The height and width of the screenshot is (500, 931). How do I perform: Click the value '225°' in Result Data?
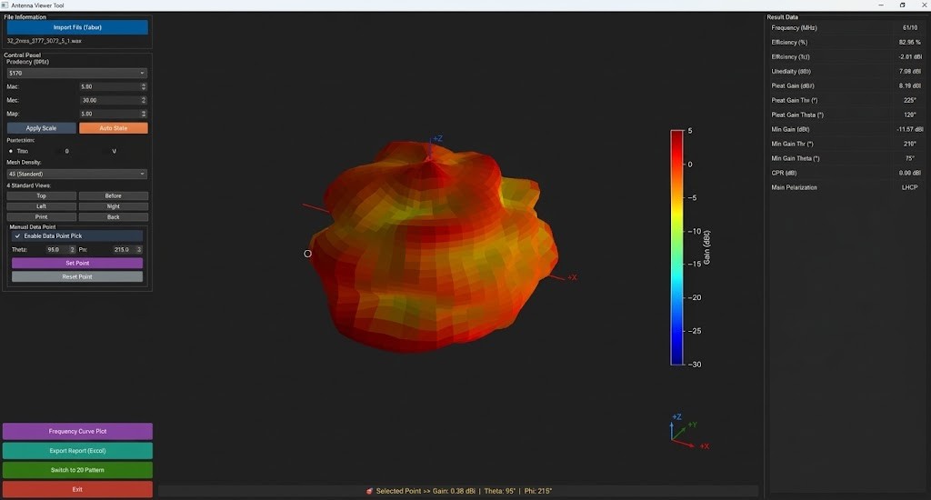(x=910, y=100)
